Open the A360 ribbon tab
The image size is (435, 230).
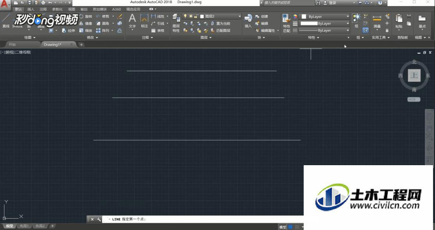click(x=116, y=9)
